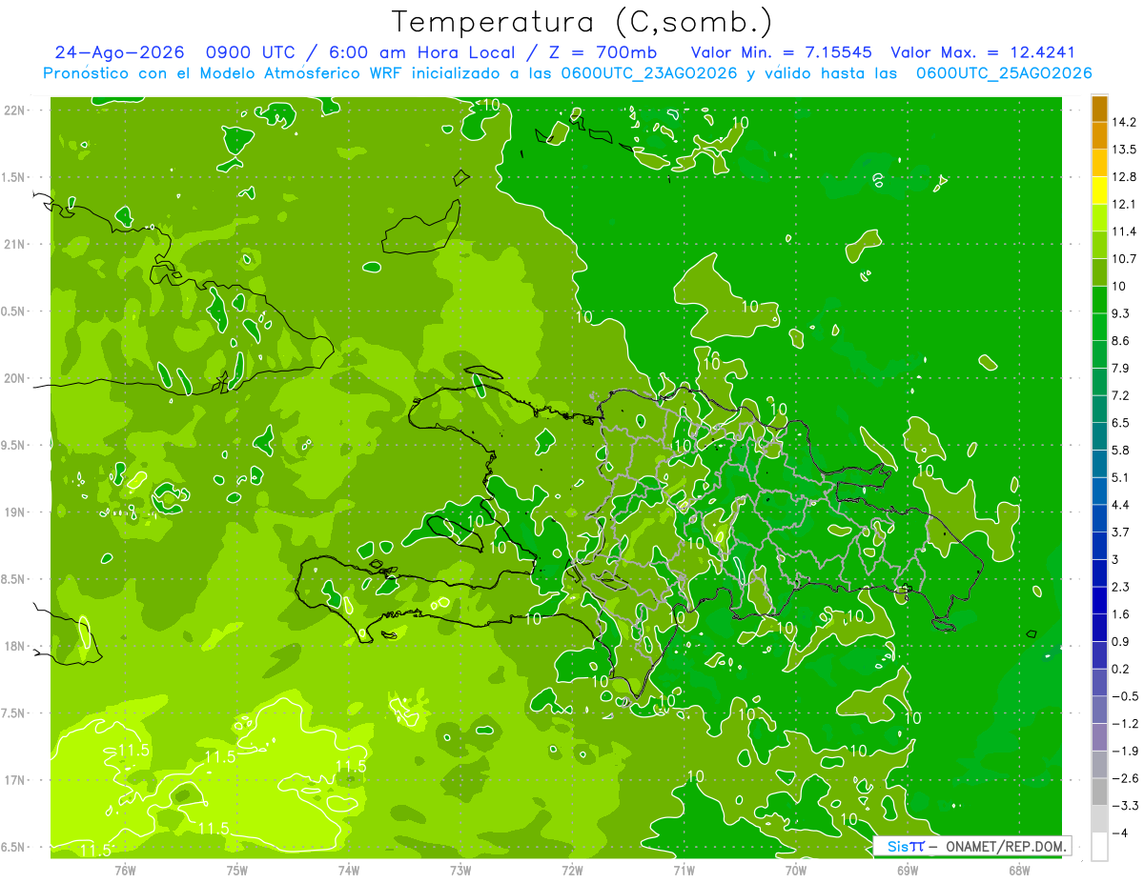Click the legend value 3.7
The width and height of the screenshot is (1144, 883).
pos(1120,532)
